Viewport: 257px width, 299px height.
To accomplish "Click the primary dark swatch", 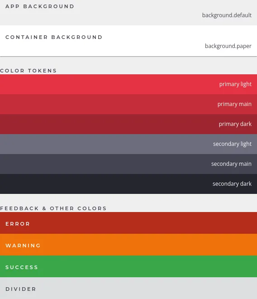I will pos(128,124).
